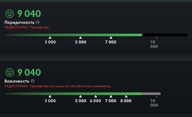
Task: Click the 6 000 triangle marker on Вежливость bar
Action: coord(96,96)
